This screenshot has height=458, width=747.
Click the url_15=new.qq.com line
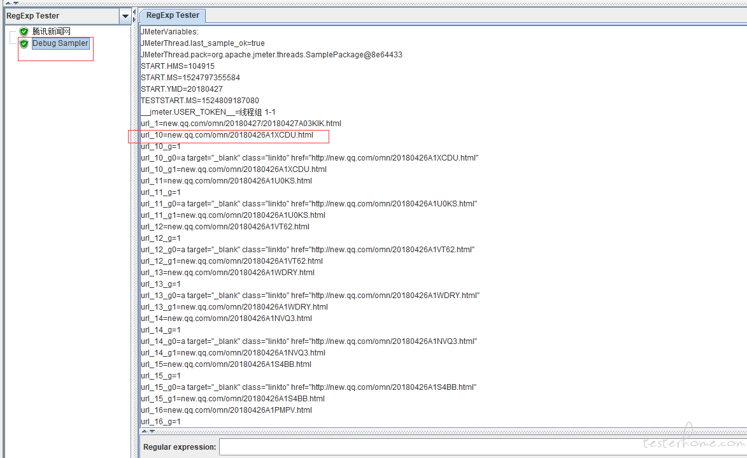pos(226,364)
